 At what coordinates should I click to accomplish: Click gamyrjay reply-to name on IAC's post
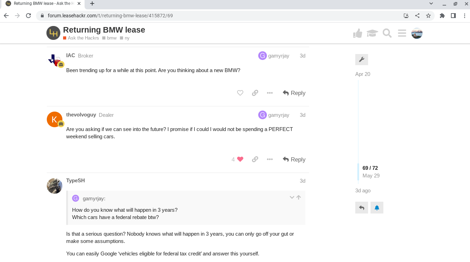coord(279,56)
